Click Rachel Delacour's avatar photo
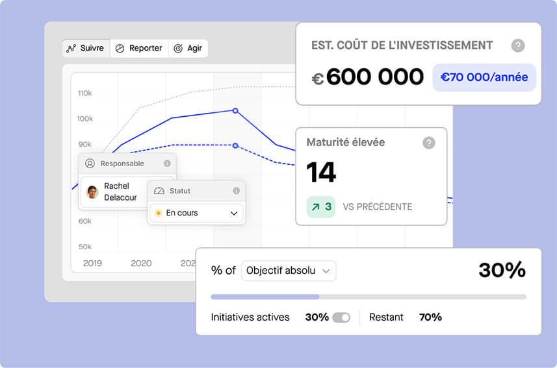The width and height of the screenshot is (557, 368). pyautogui.click(x=92, y=192)
